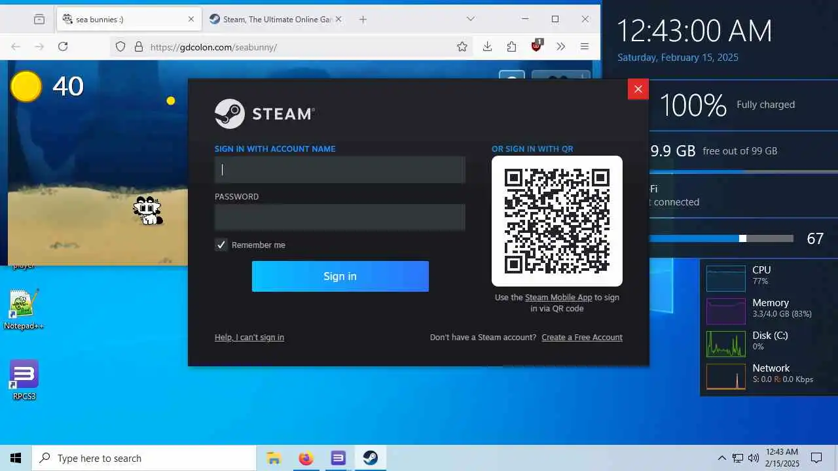Go forward in browser history

coord(39,46)
